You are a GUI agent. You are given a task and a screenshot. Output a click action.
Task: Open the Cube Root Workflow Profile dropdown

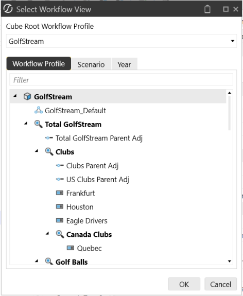[121, 41]
